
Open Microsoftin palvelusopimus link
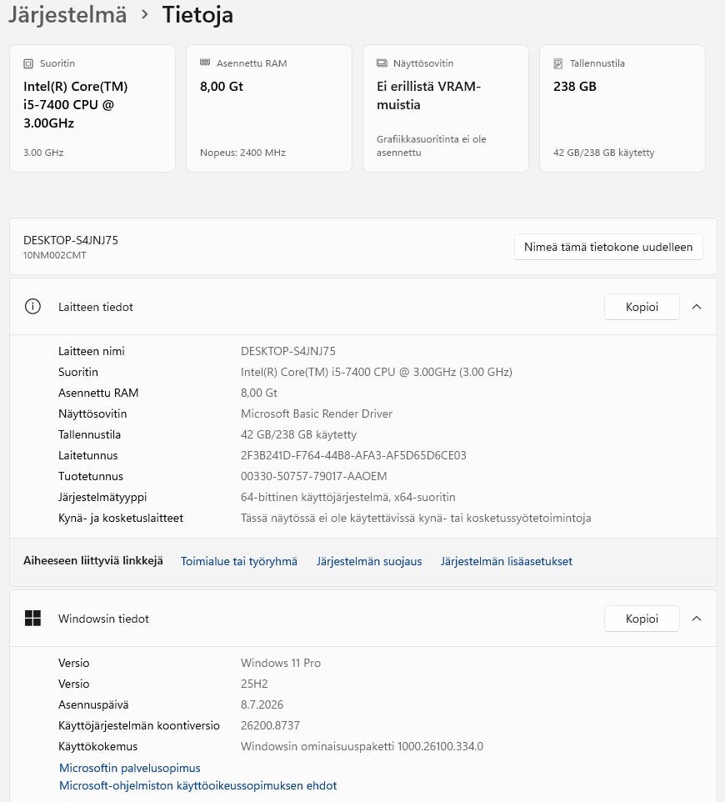130,768
